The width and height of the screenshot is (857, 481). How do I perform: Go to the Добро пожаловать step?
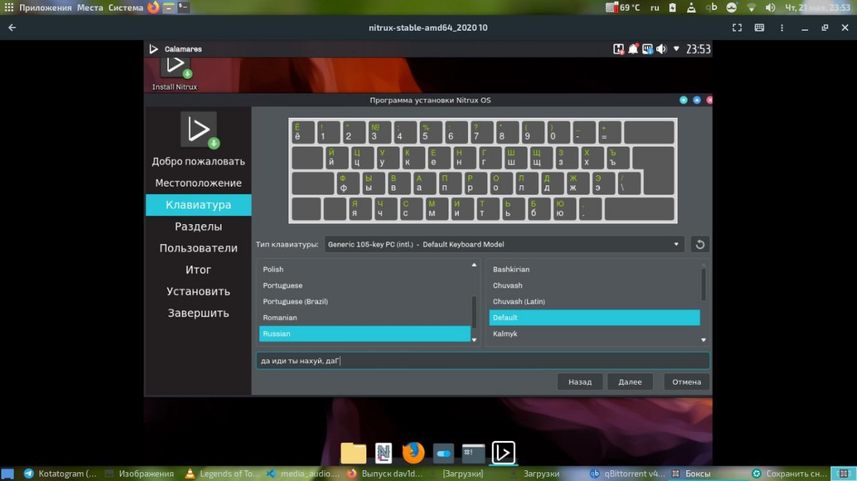(x=198, y=161)
